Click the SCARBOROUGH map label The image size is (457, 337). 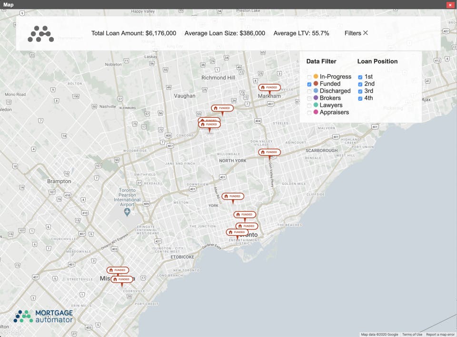click(321, 151)
